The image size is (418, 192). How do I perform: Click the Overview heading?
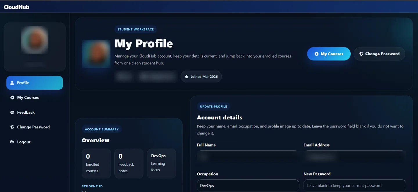click(96, 141)
